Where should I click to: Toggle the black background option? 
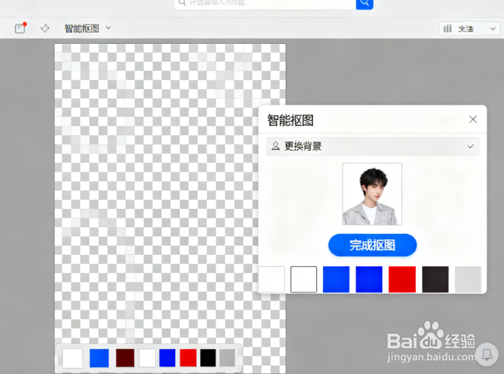pyautogui.click(x=435, y=279)
